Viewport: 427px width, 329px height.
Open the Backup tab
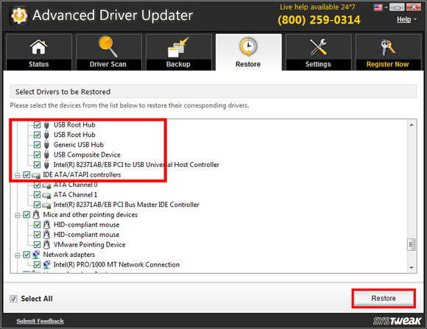pos(178,52)
